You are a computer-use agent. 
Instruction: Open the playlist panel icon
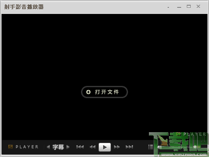151,147
